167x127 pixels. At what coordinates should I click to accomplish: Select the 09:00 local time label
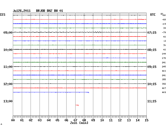(x=8, y=32)
